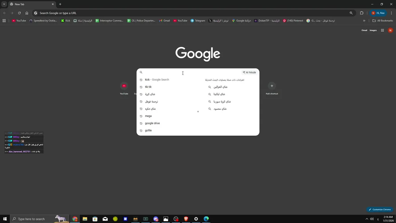Viewport: 396px width, 223px height.
Task: Show hidden bookmarks with the double chevron
Action: pos(364,21)
